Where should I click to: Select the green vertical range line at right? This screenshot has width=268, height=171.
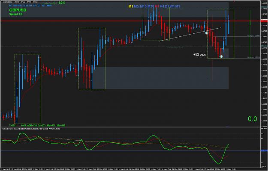[x=250, y=33]
